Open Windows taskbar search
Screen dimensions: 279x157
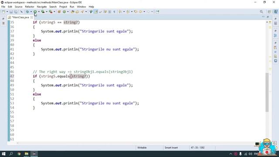tap(11, 154)
